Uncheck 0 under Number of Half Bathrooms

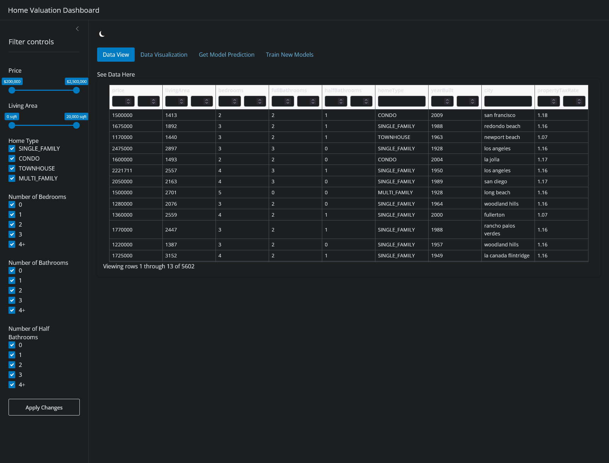tap(12, 345)
